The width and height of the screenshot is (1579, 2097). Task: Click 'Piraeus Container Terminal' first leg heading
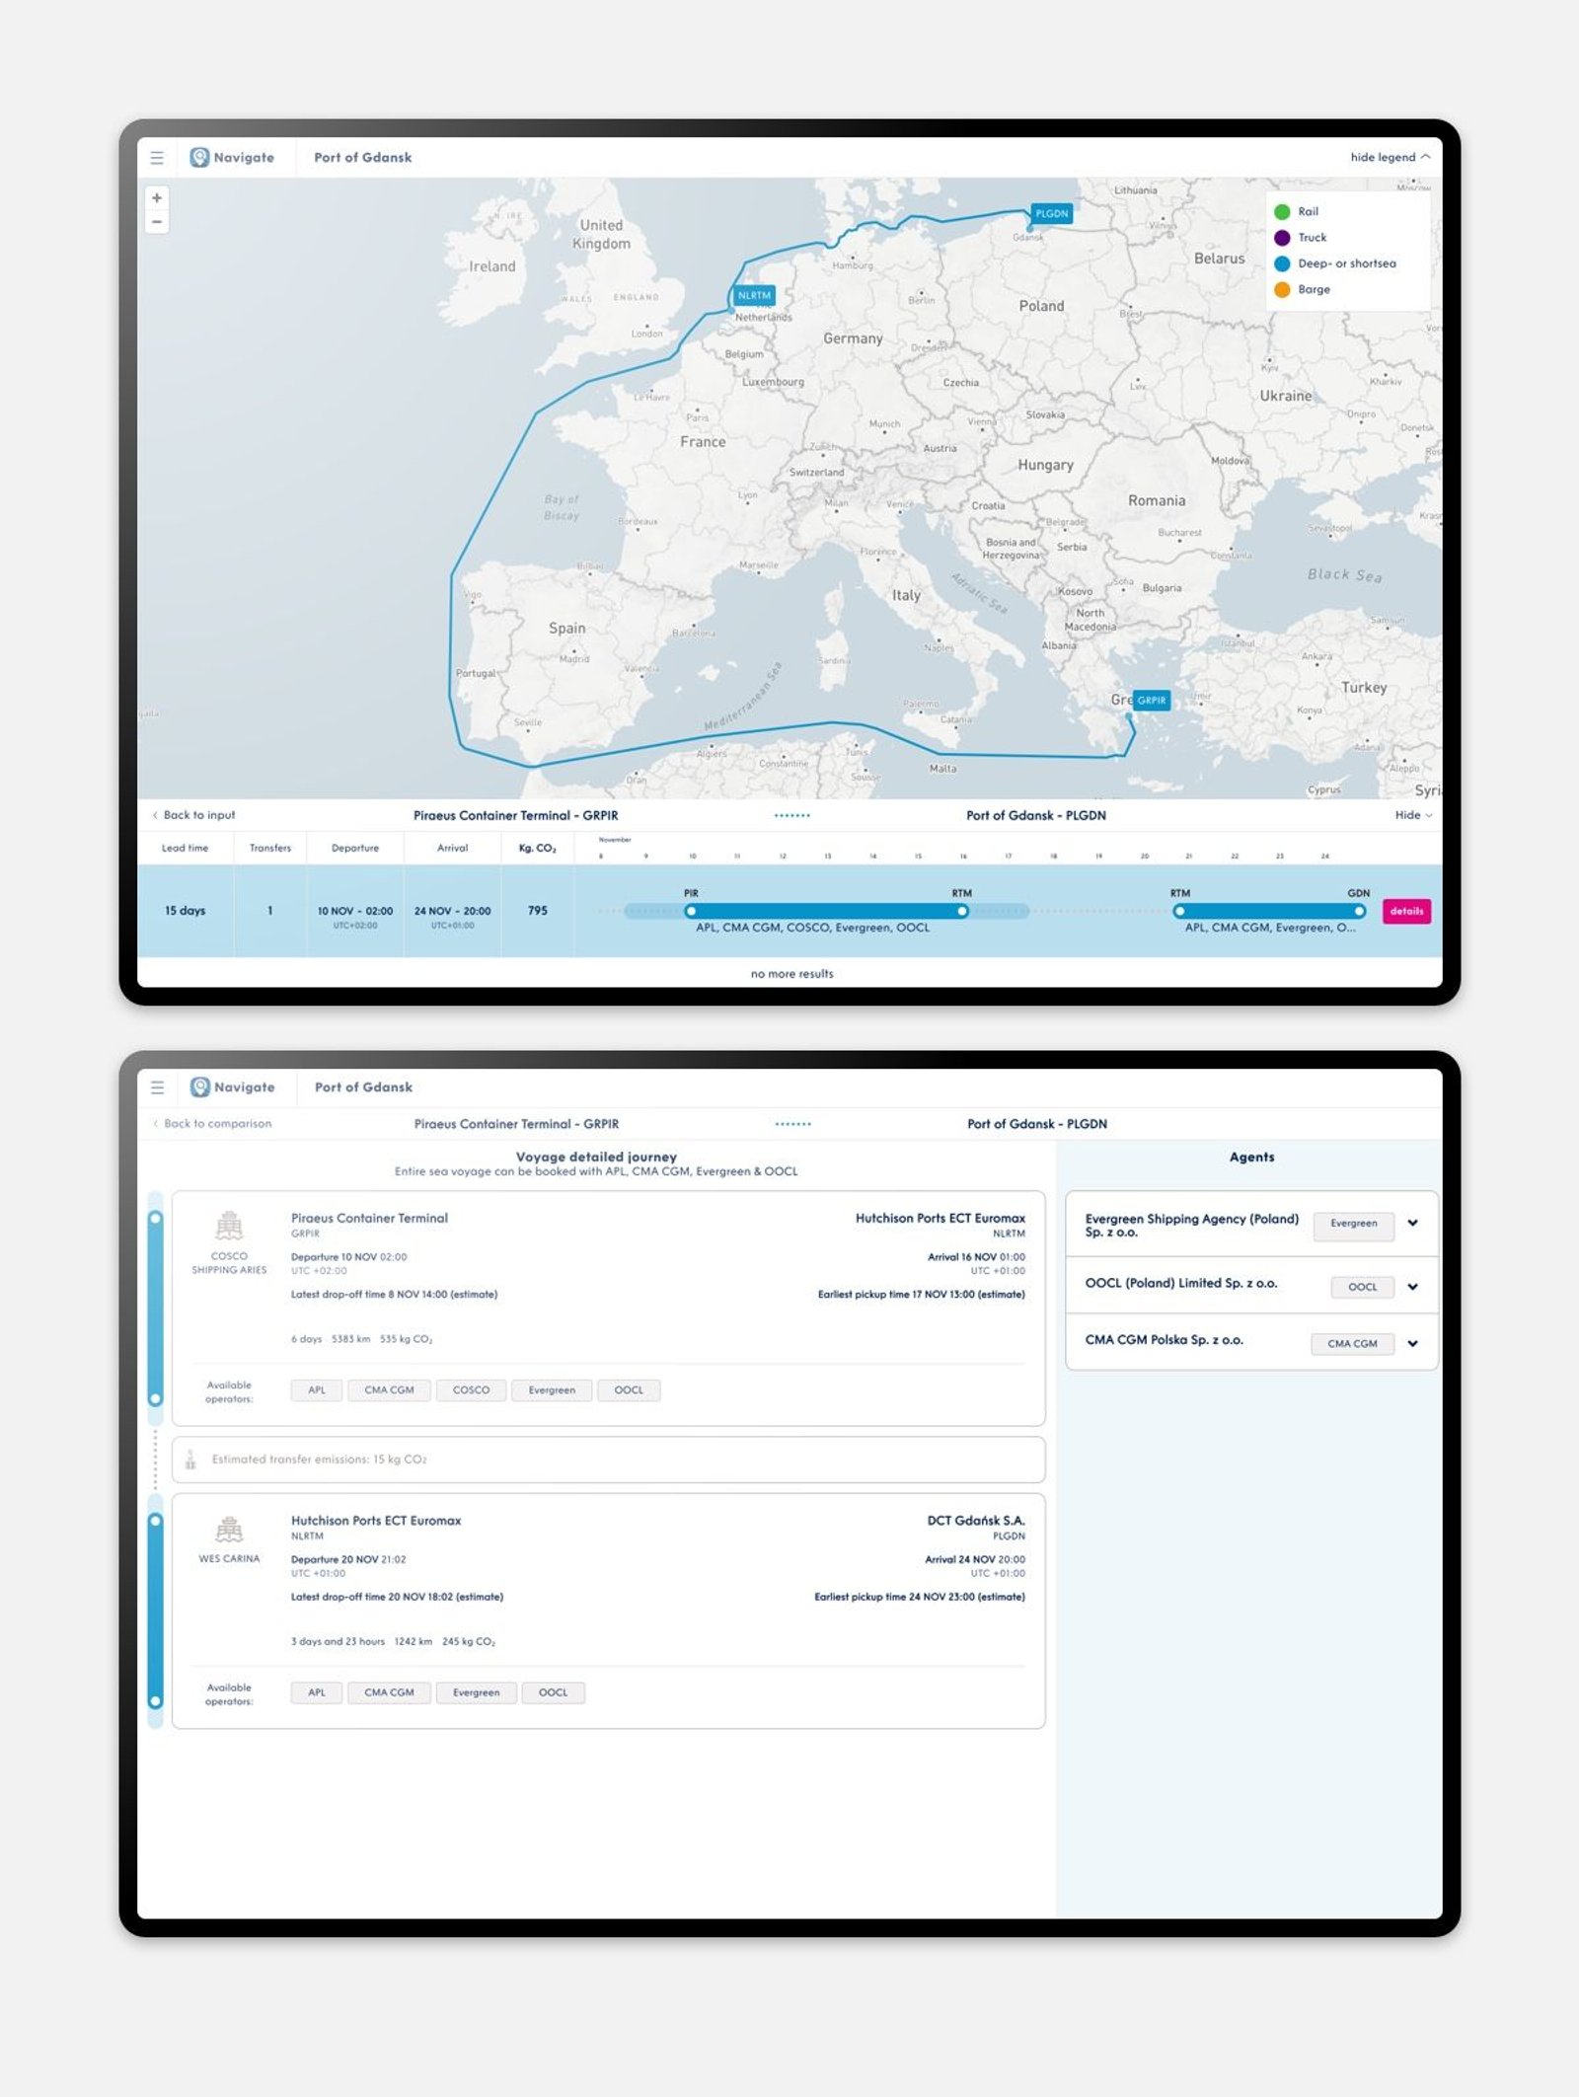[369, 1219]
